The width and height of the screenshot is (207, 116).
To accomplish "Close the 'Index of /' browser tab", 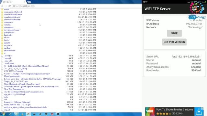I will [x=25, y=2].
